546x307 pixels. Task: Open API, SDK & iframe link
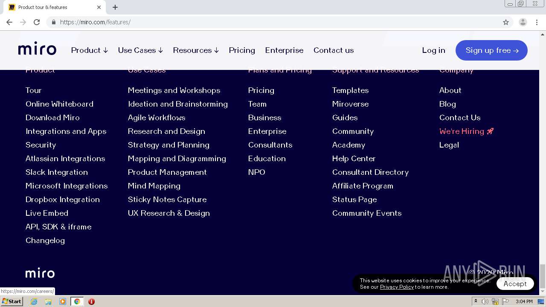tap(58, 227)
